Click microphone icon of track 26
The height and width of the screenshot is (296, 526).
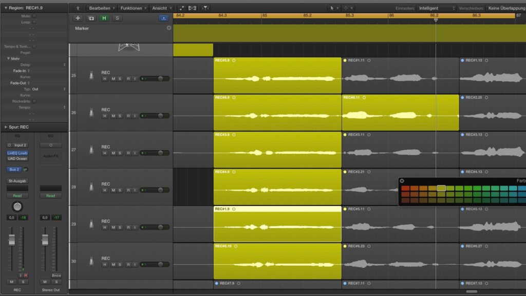point(91,113)
